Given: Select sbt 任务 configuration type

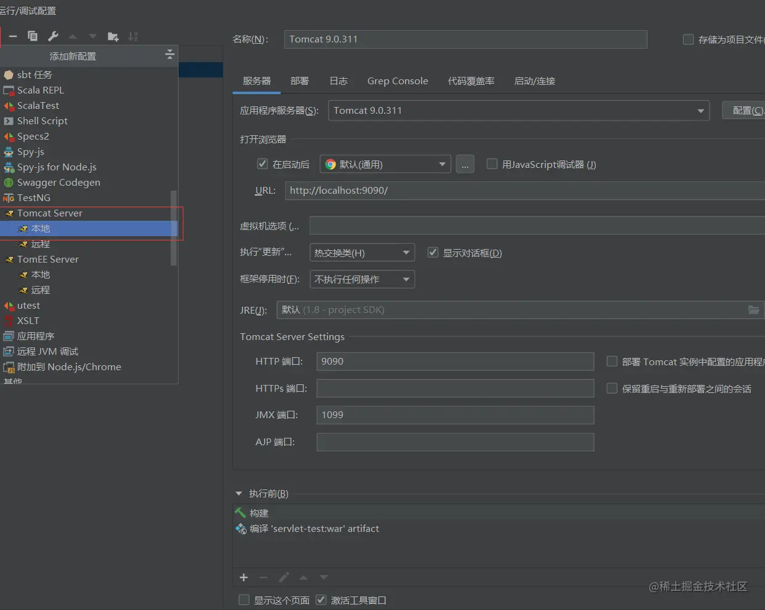Looking at the screenshot, I should click(89, 74).
